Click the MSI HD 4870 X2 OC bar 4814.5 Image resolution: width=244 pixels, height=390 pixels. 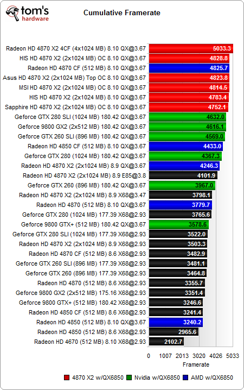pos(189,87)
